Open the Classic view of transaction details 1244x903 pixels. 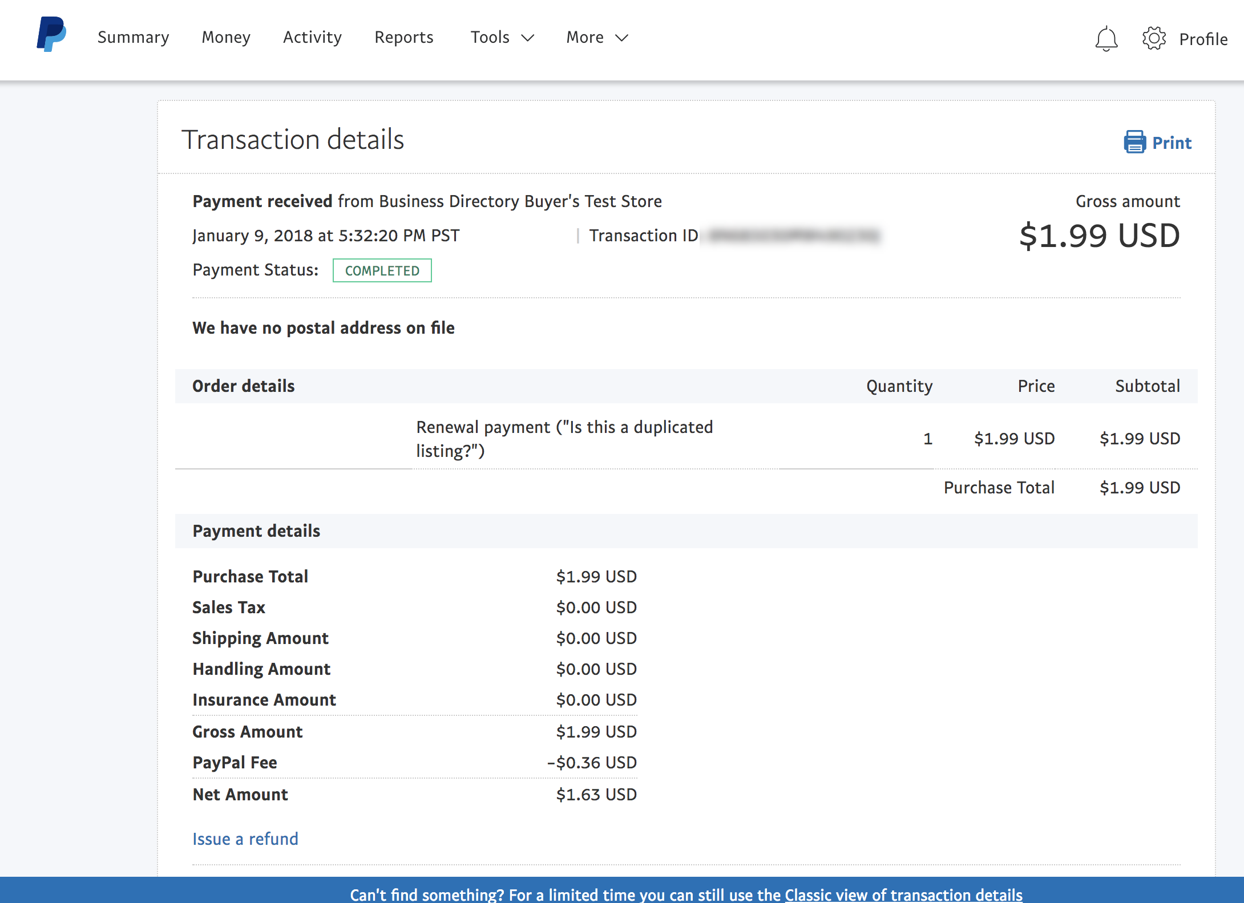(x=903, y=894)
